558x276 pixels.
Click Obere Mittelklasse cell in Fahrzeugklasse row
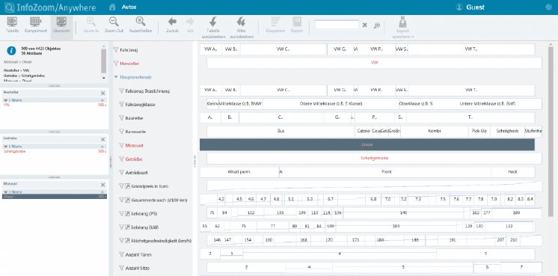coord(331,104)
